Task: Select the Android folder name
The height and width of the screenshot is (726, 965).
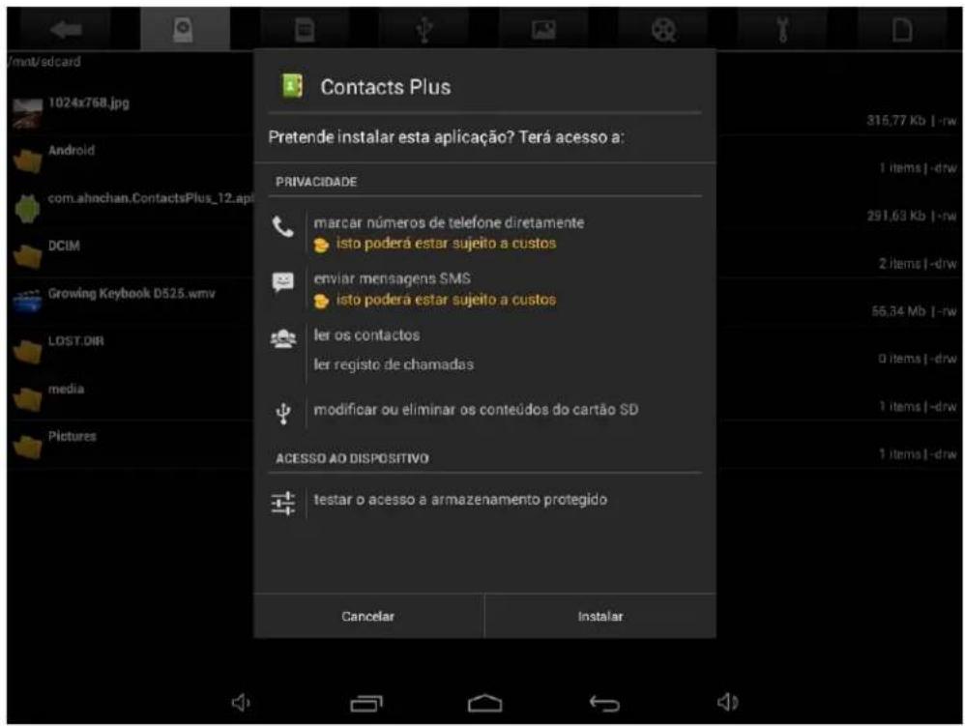Action: [72, 150]
